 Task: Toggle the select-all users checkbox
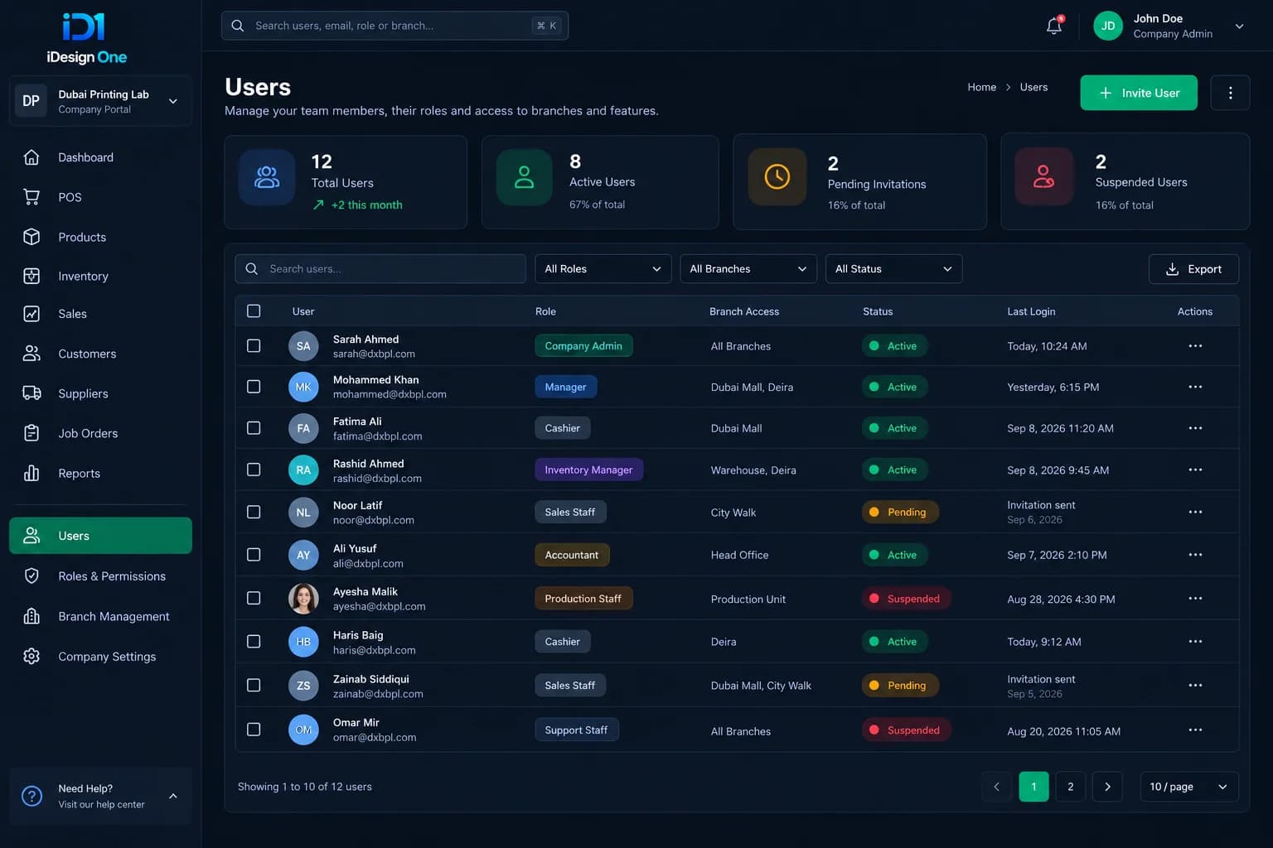coord(254,311)
